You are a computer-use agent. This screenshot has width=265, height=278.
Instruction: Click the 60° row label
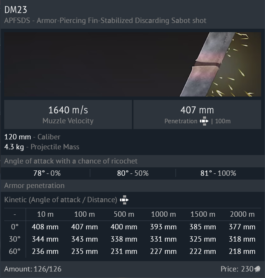pos(15,252)
